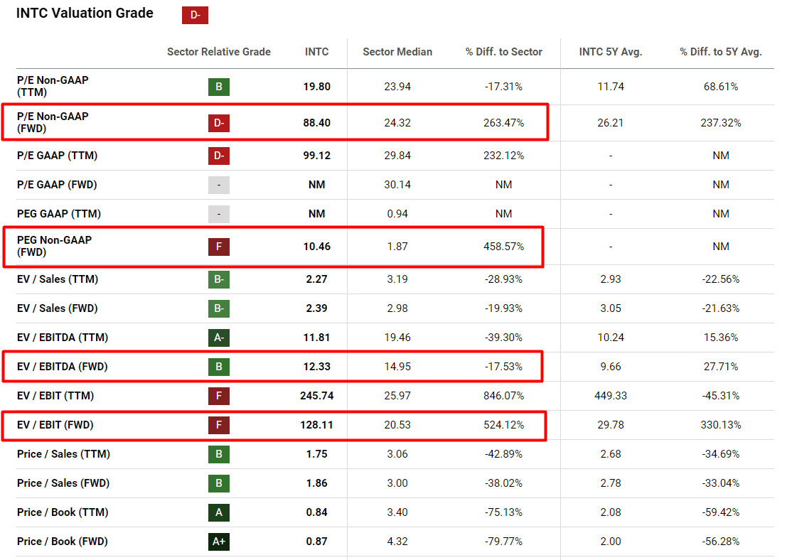Click the 458.57% sector difference value

pos(503,247)
